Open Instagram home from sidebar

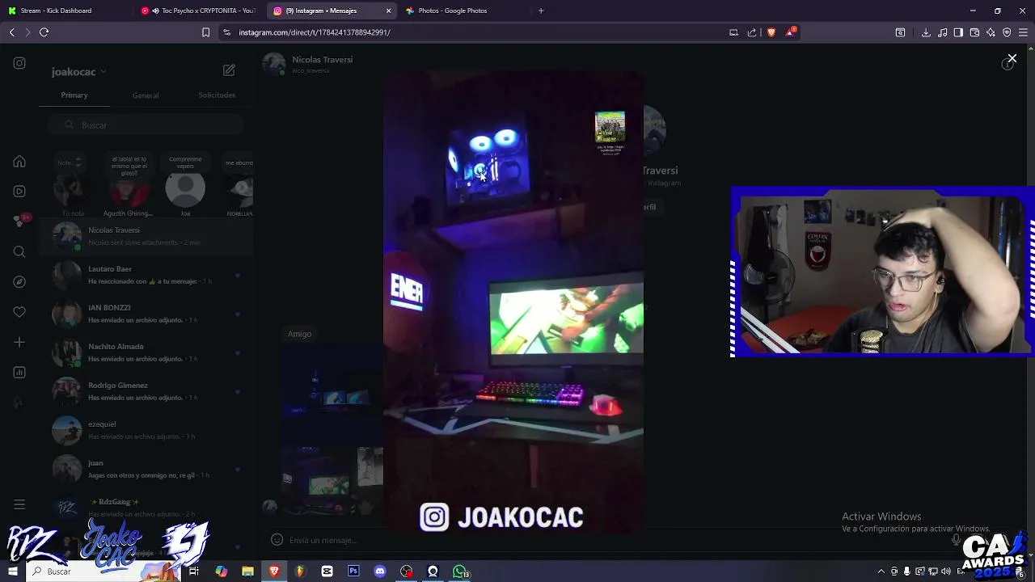tap(19, 162)
